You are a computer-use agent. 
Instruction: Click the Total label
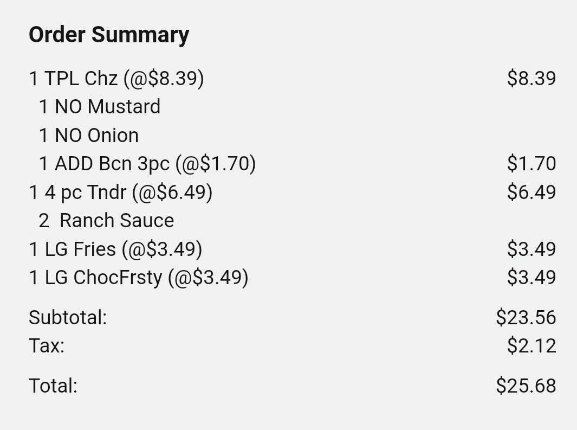point(53,386)
